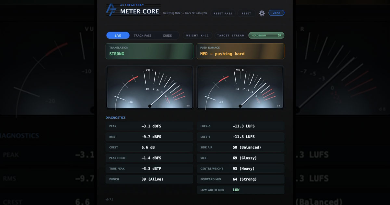Viewport: 390px width, 205px height.
Task: Click the Translation STRONG status panel
Action: [149, 51]
